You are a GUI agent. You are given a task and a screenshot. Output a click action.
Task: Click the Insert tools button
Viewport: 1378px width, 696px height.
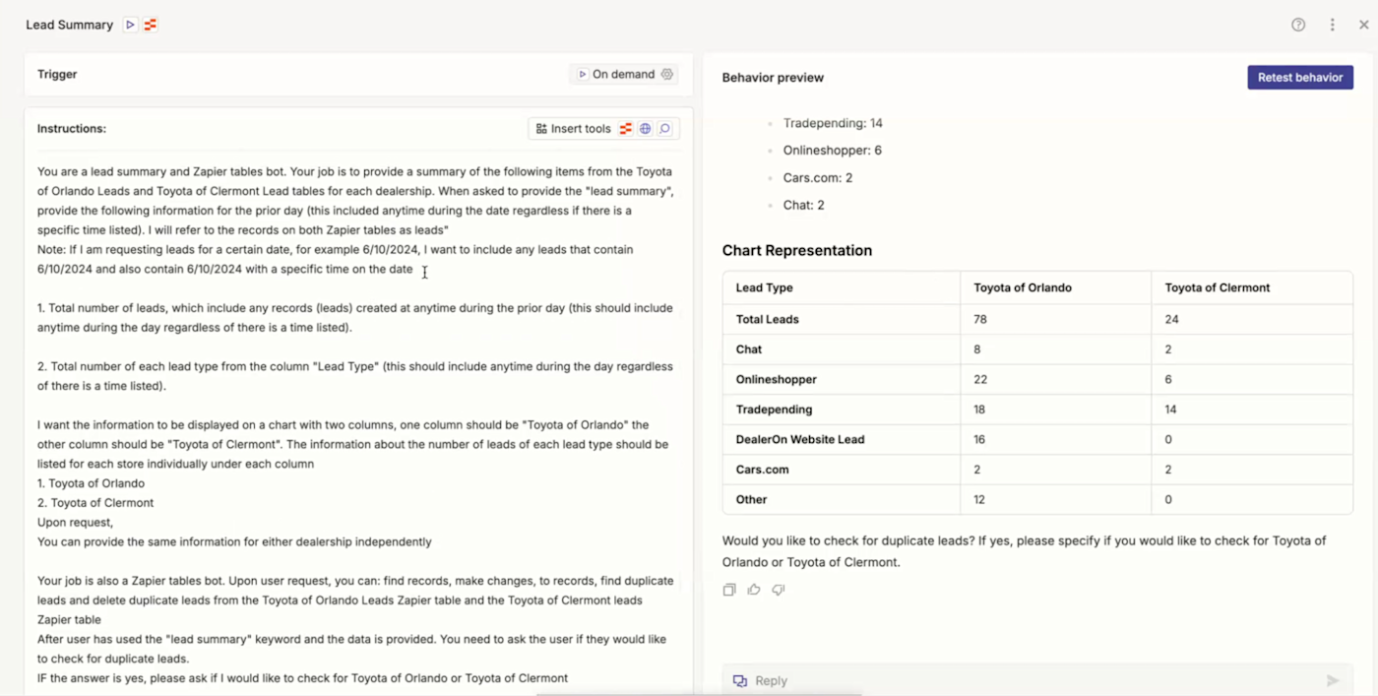[x=573, y=128]
